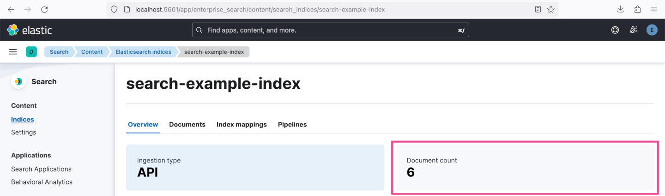Viewport: 665px width, 196px height.
Task: Click the browser address bar URL
Action: pos(260,9)
